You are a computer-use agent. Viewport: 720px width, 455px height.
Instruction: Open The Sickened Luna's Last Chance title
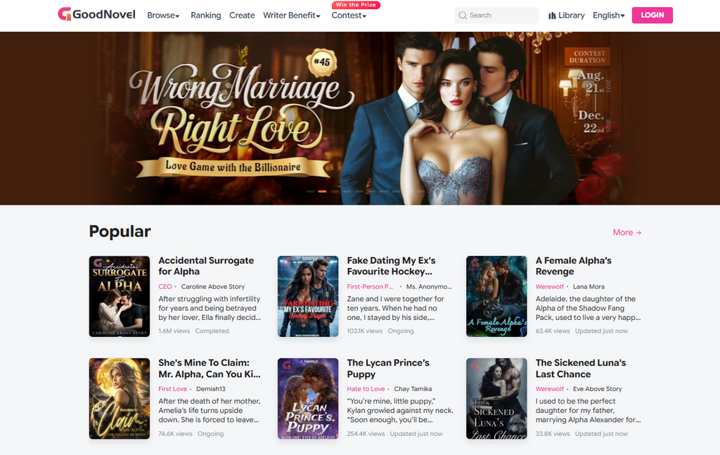click(581, 369)
